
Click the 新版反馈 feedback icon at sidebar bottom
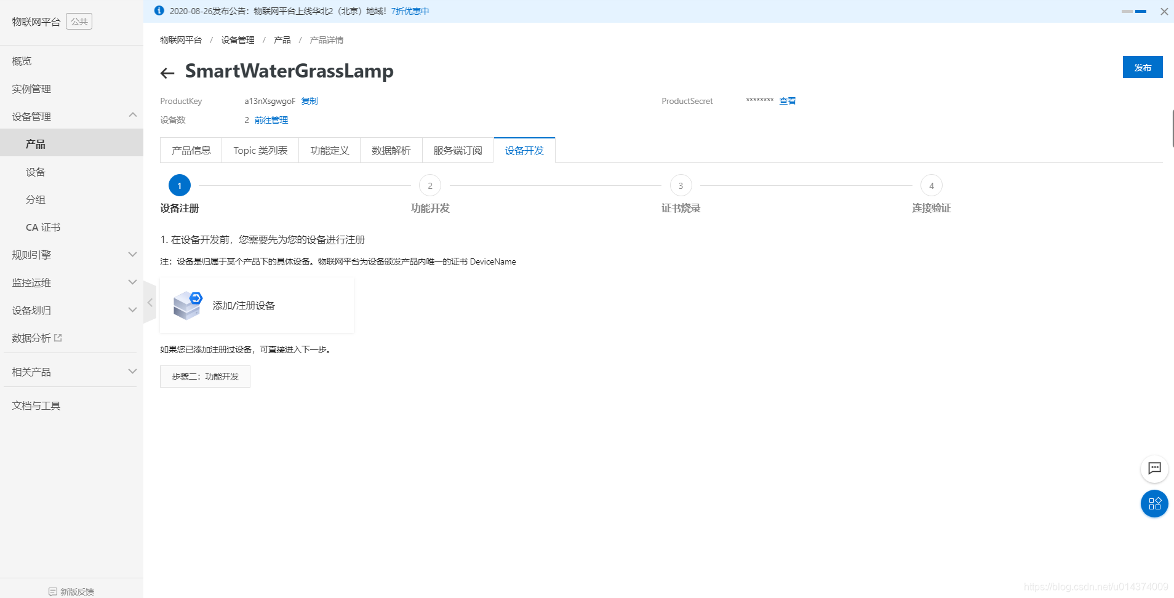(52, 591)
